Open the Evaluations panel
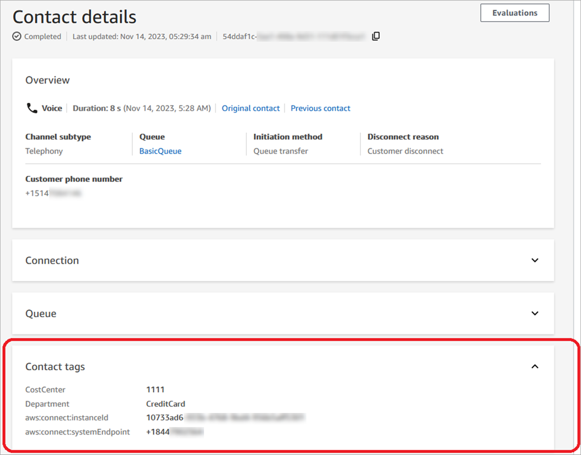The image size is (581, 455). [514, 13]
